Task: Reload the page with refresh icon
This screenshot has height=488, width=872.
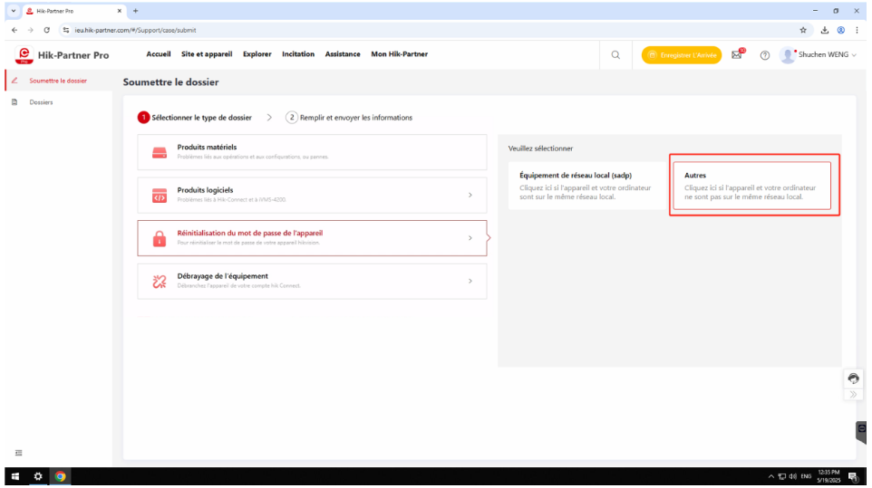Action: [47, 30]
